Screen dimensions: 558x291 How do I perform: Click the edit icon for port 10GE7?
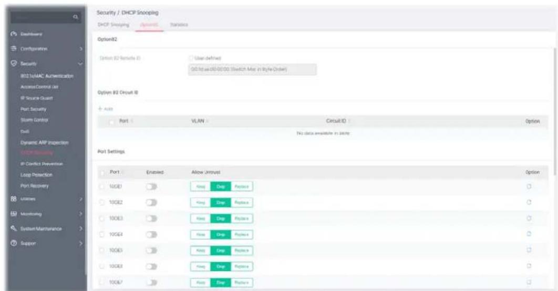(529, 282)
